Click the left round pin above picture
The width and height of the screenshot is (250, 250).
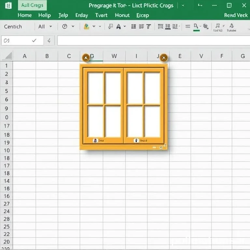[x=86, y=58]
